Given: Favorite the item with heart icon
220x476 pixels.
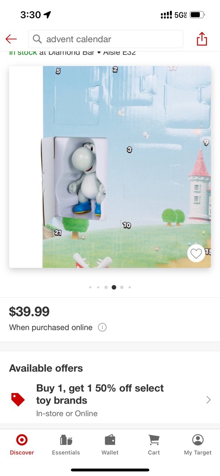Looking at the screenshot, I should click(x=196, y=254).
